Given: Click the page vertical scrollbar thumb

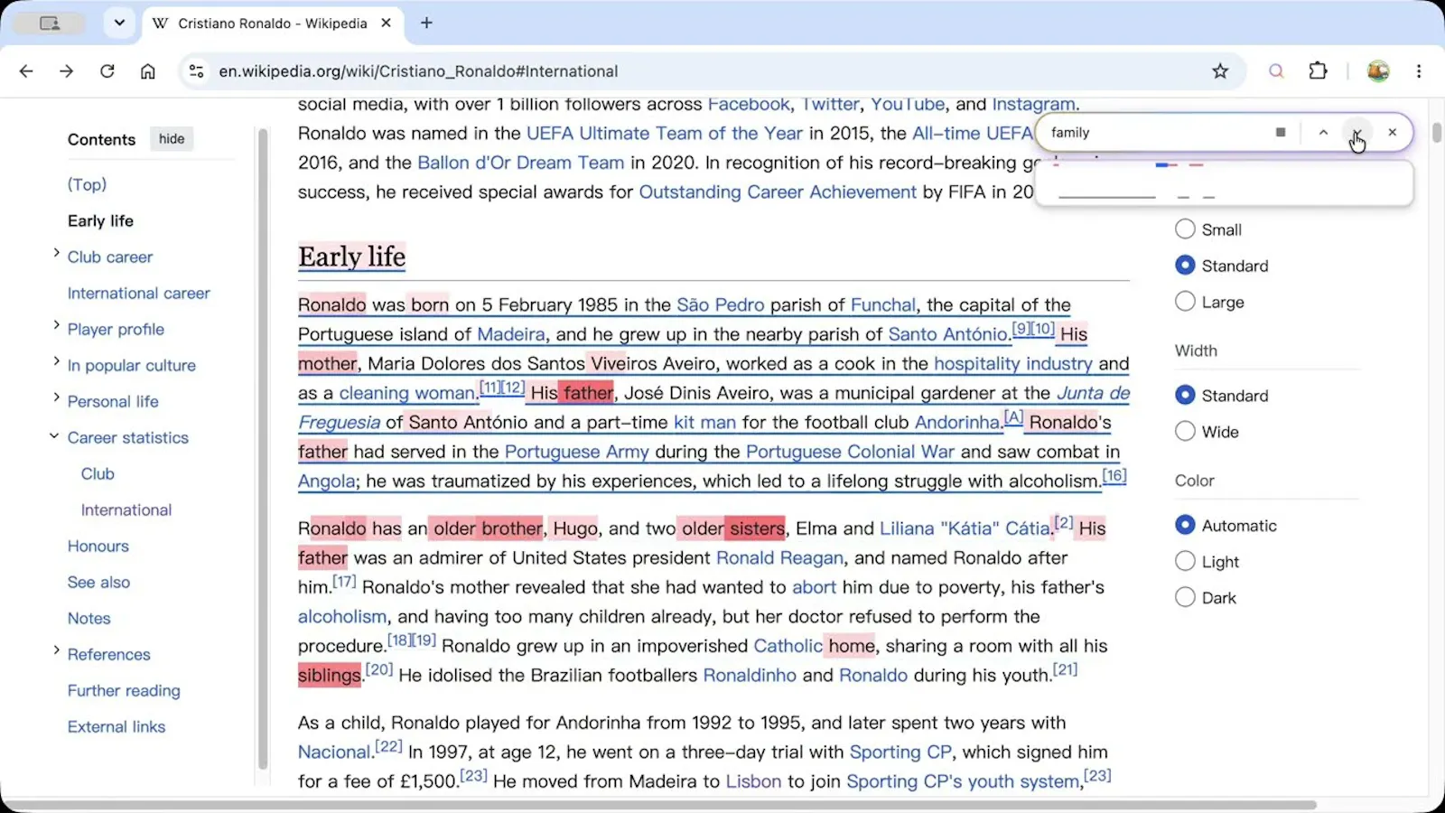Looking at the screenshot, I should pyautogui.click(x=1436, y=134).
